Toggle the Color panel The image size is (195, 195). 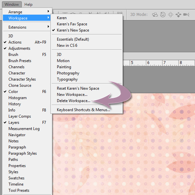[x=26, y=92]
